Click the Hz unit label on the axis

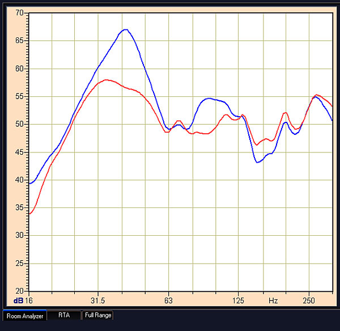[x=274, y=300]
